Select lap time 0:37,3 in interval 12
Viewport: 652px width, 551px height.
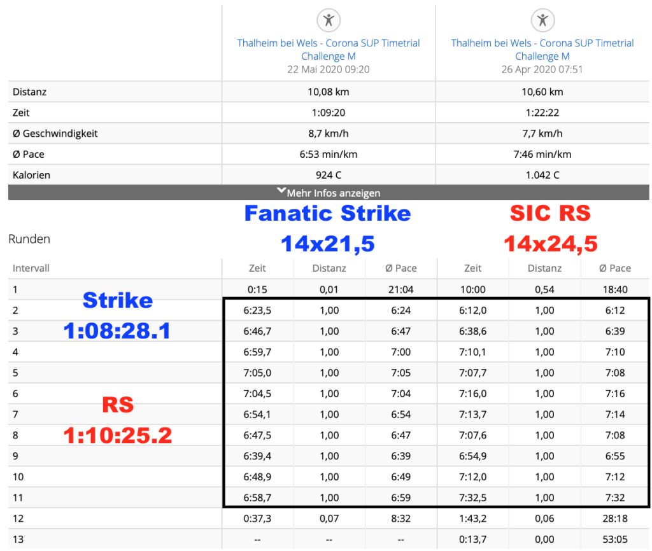(257, 519)
